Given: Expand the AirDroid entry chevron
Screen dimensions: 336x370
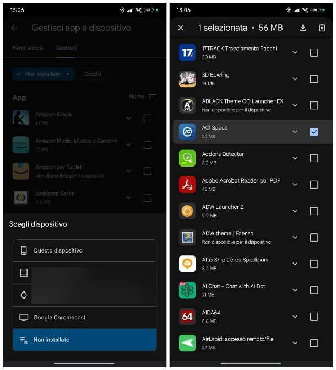Looking at the screenshot, I should (x=295, y=343).
